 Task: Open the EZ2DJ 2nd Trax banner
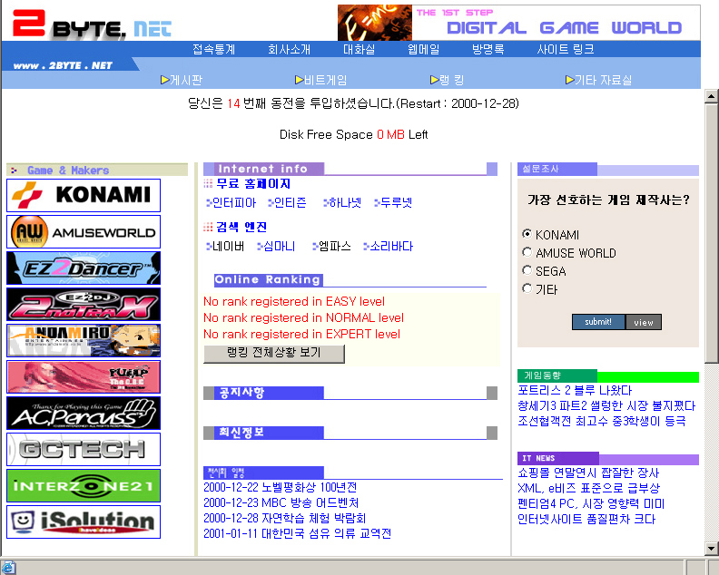[x=84, y=304]
